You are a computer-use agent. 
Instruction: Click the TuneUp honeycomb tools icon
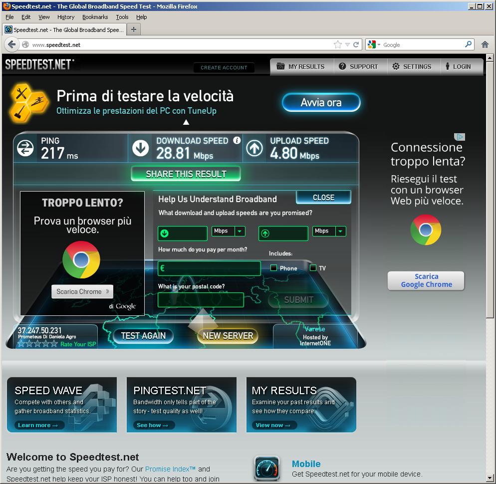pyautogui.click(x=29, y=103)
